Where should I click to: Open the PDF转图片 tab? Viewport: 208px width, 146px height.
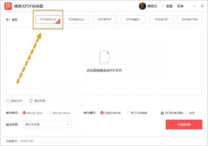133,19
